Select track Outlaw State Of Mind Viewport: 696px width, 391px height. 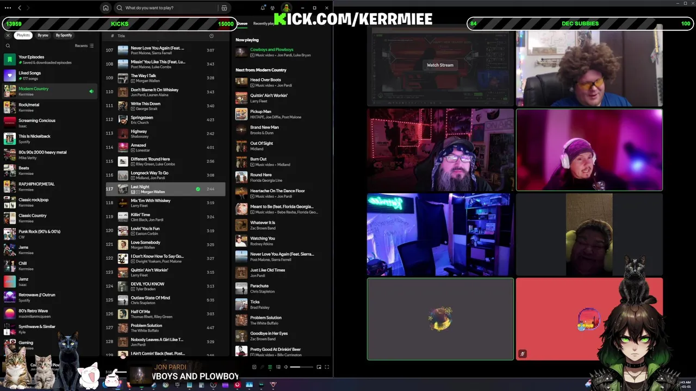(165, 300)
